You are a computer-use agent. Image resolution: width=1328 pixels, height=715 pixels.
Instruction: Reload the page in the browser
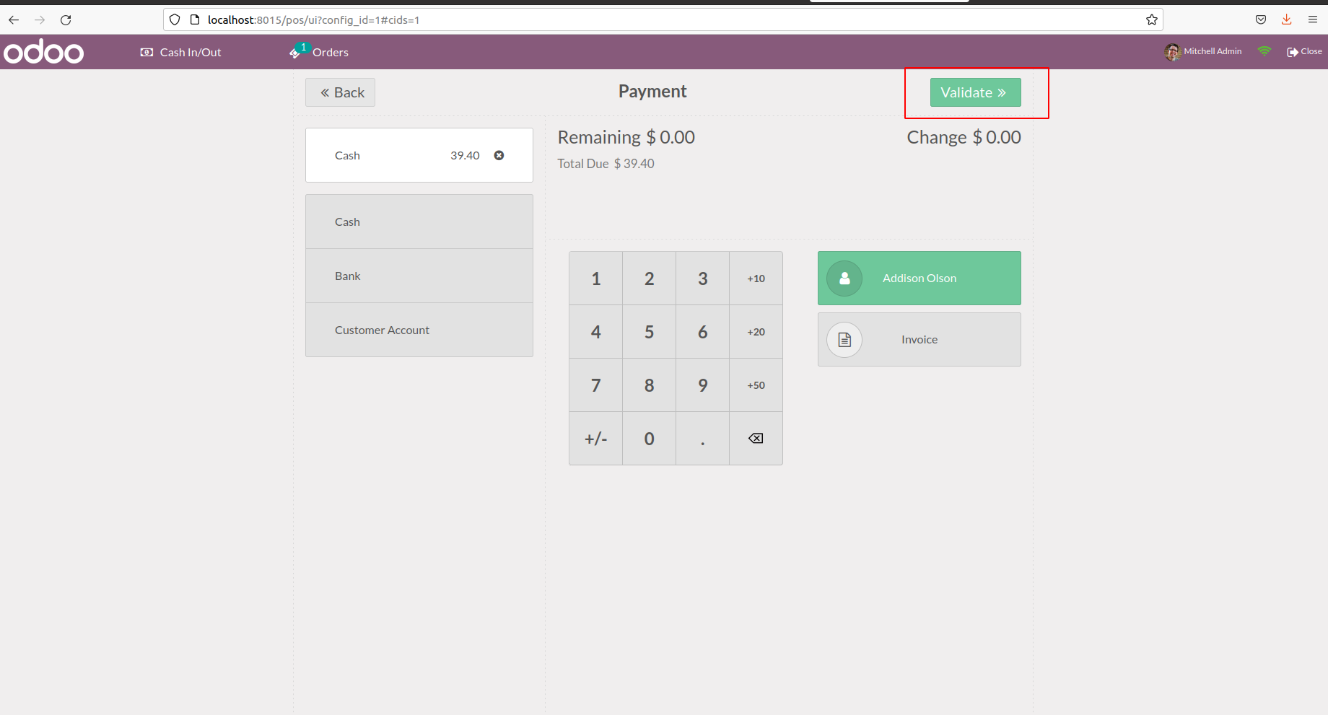[66, 19]
